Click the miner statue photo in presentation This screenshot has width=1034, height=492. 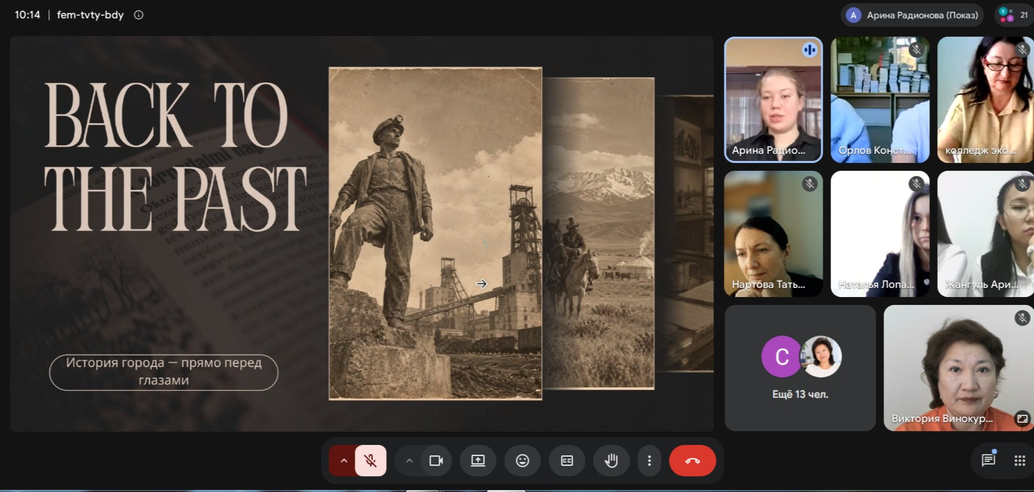[435, 233]
